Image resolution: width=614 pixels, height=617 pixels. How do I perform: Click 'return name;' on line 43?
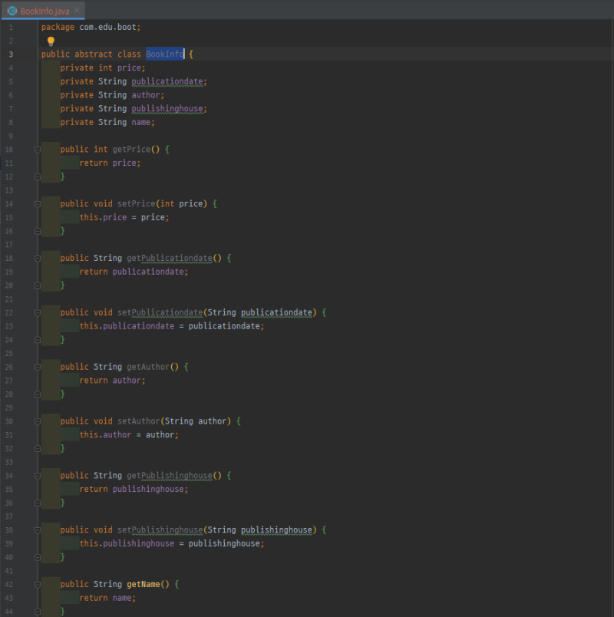coord(107,598)
